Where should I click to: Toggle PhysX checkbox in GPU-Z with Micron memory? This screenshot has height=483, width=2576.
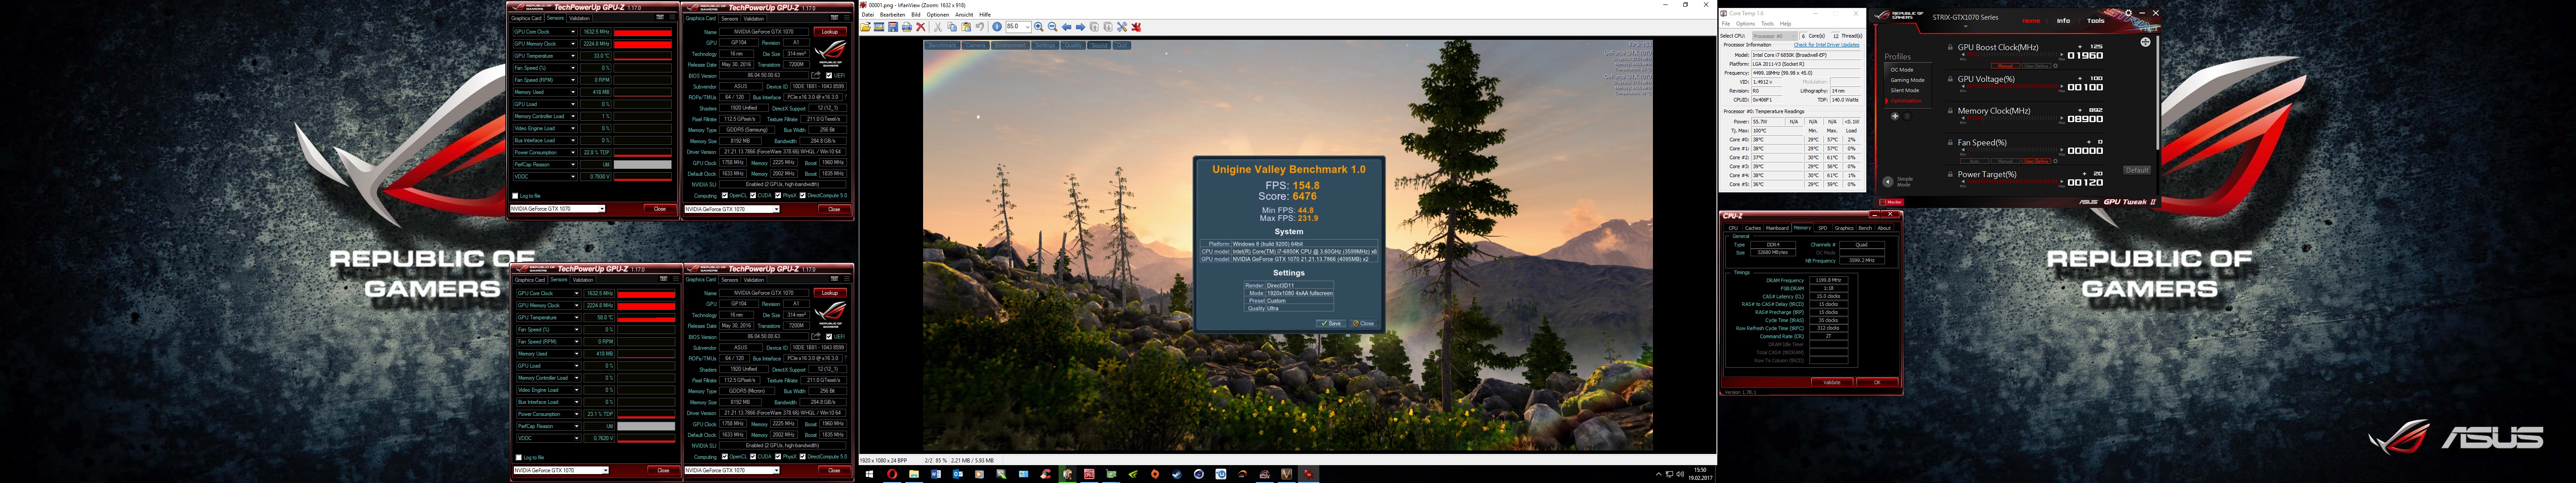(778, 457)
